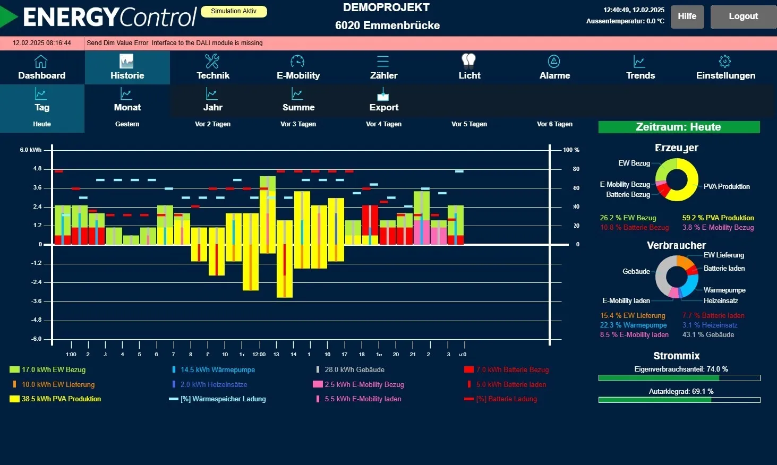Select the Heute day tab
This screenshot has width=777, height=465.
click(42, 124)
